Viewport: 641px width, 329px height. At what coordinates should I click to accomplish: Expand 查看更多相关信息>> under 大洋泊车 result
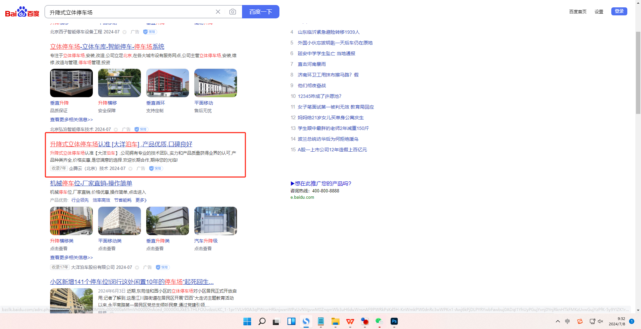(71, 258)
